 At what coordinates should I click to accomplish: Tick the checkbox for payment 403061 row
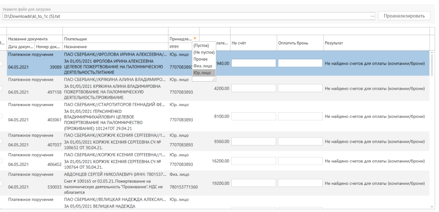tap(1, 116)
